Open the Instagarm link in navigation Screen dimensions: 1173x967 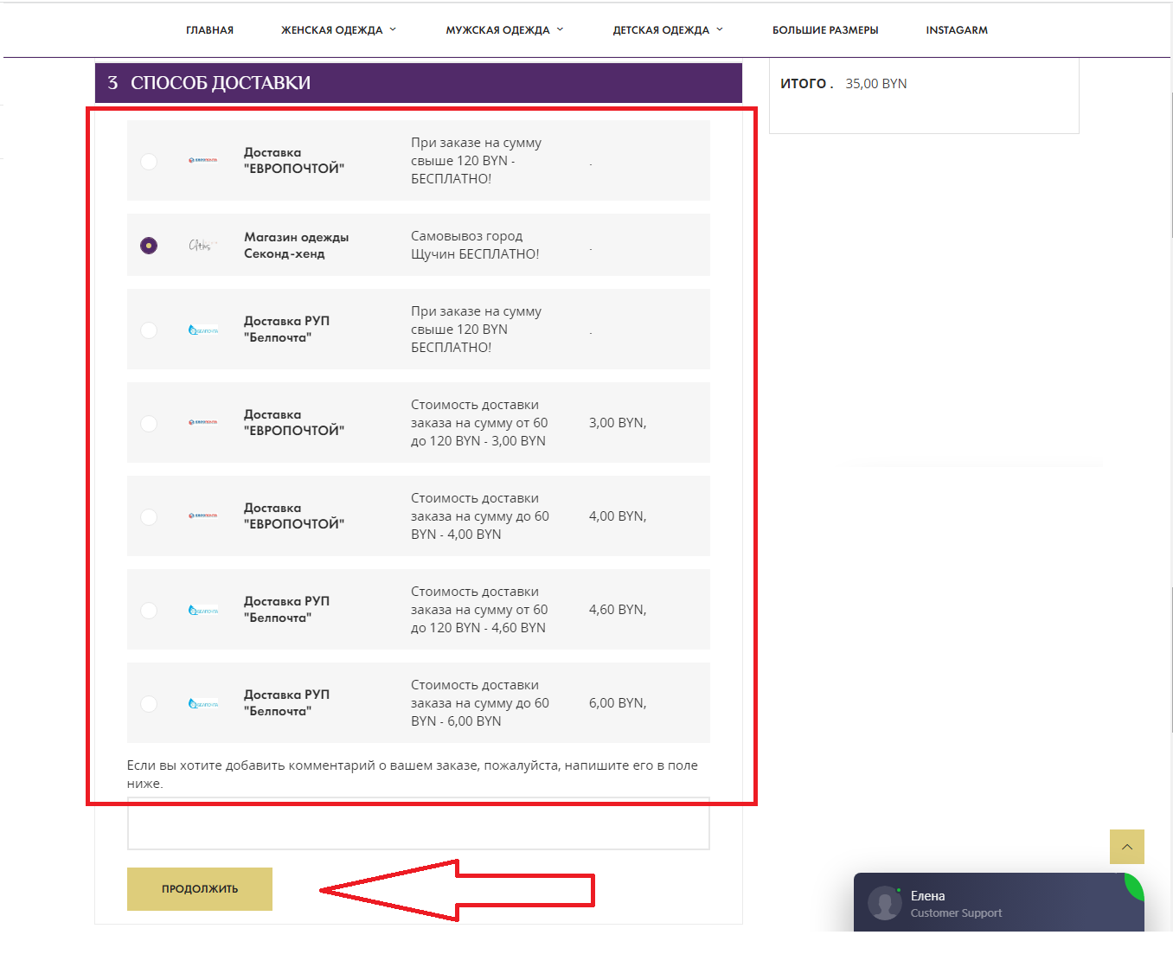[x=956, y=30]
